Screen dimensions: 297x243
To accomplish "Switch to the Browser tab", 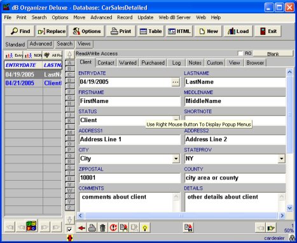I will [x=255, y=63].
